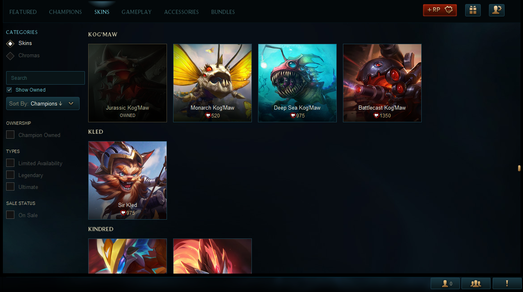Select the Deep Sea Kog'Maw skin thumbnail
This screenshot has width=523, height=292.
pyautogui.click(x=297, y=83)
